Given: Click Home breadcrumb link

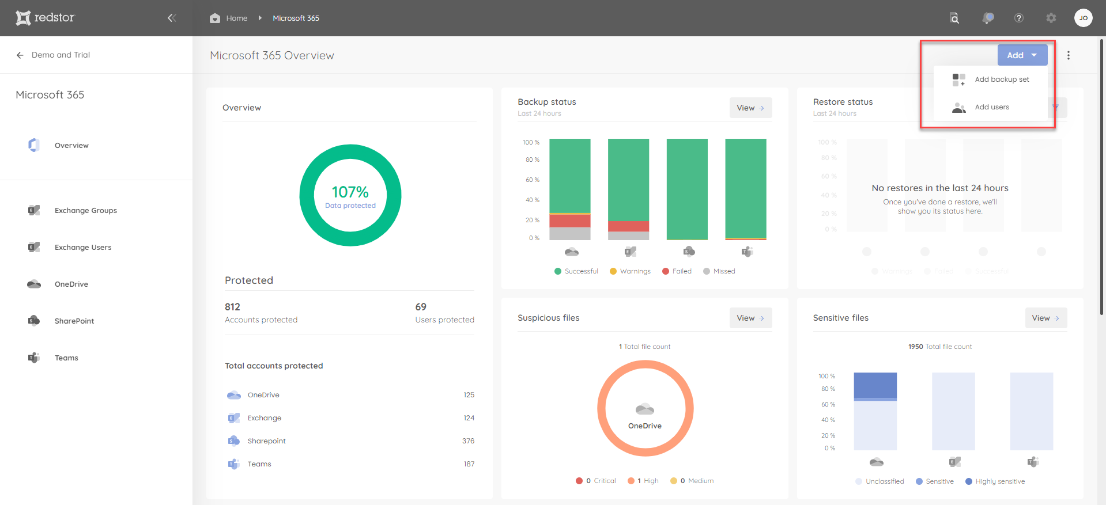Looking at the screenshot, I should [x=237, y=18].
